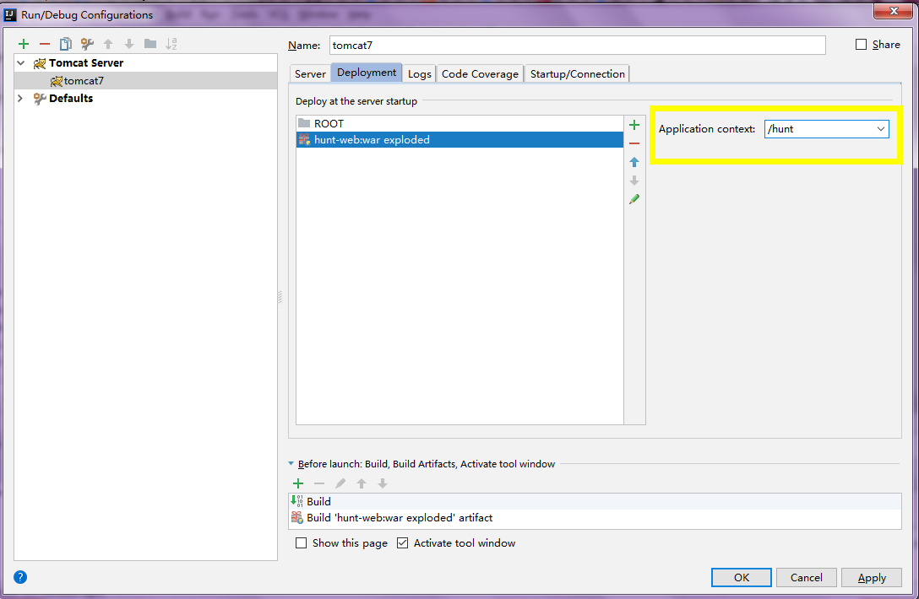Edit artifact with green pencil icon
Image resolution: width=919 pixels, height=599 pixels.
634,199
